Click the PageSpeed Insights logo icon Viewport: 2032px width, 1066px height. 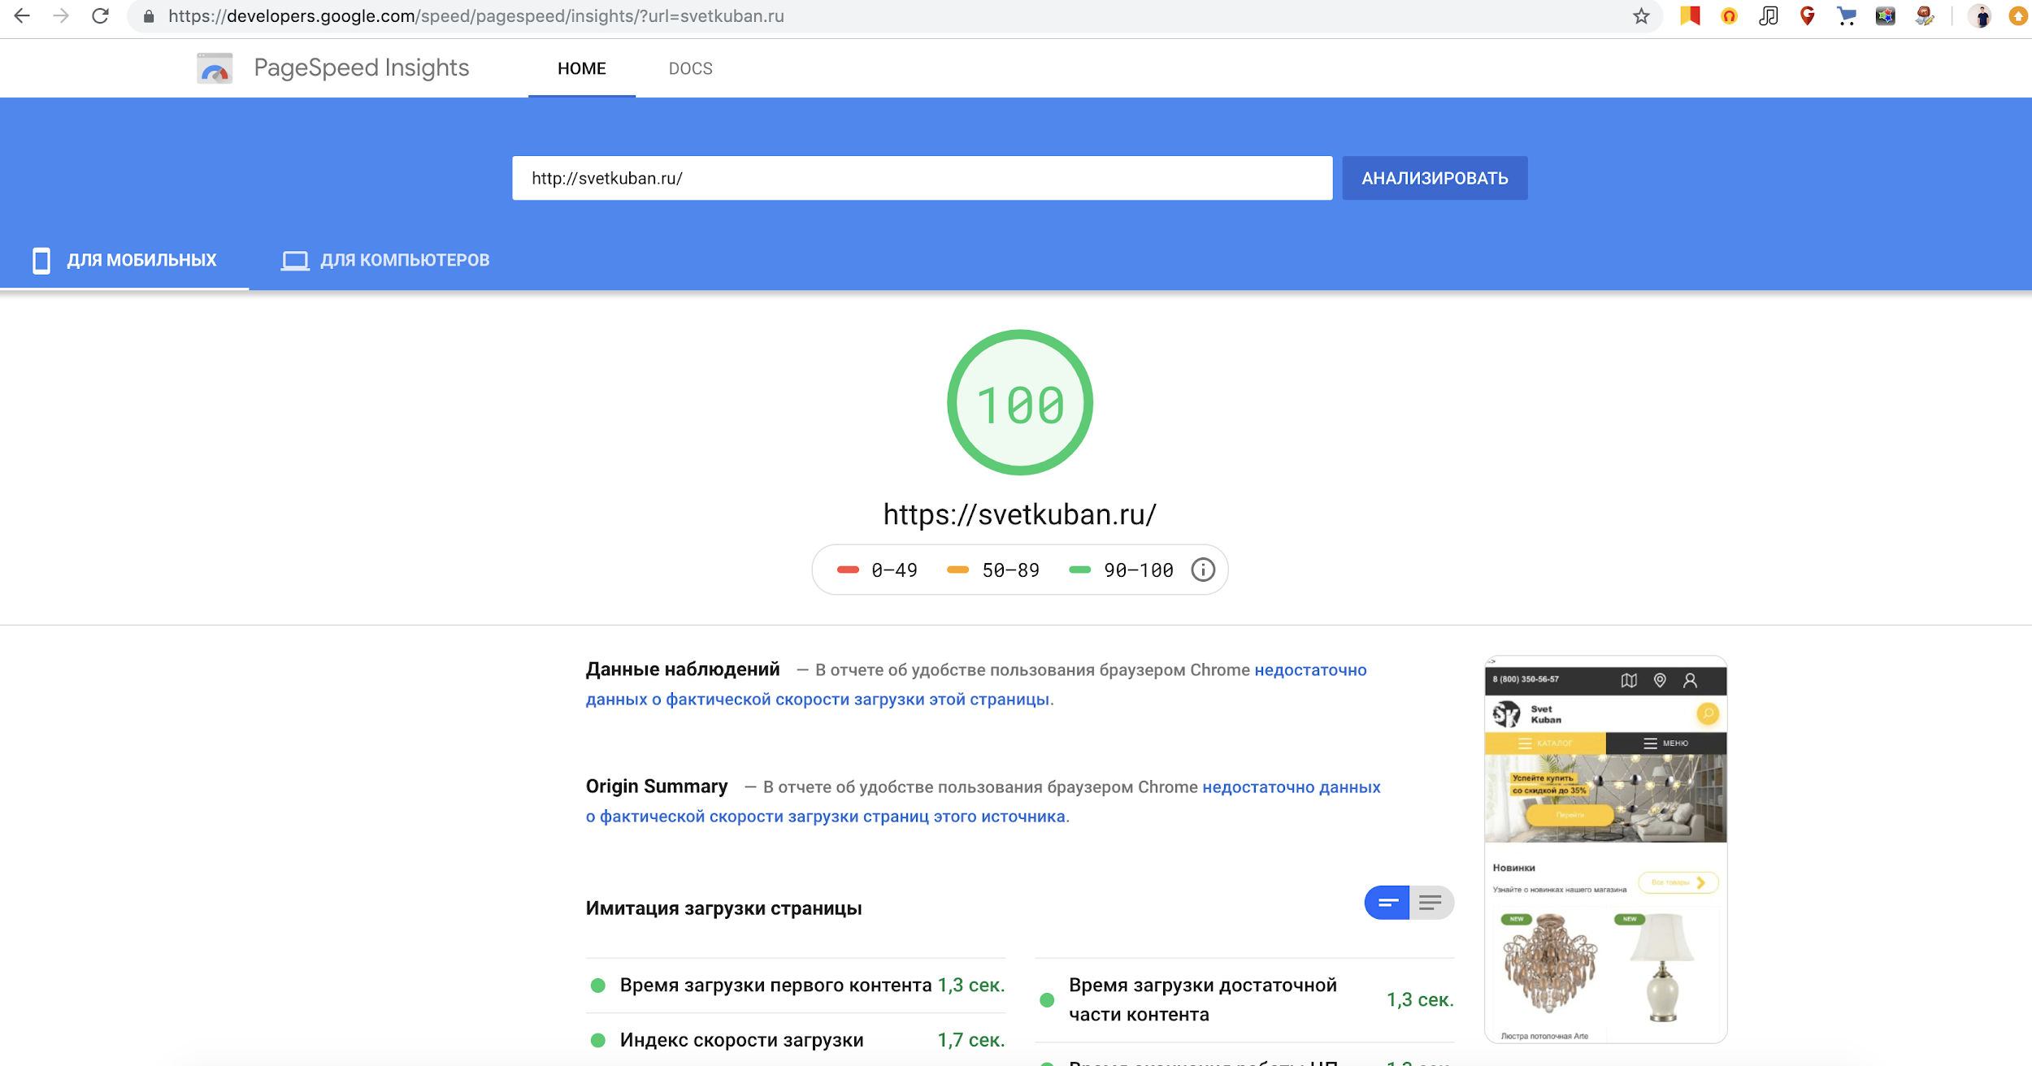click(x=212, y=67)
